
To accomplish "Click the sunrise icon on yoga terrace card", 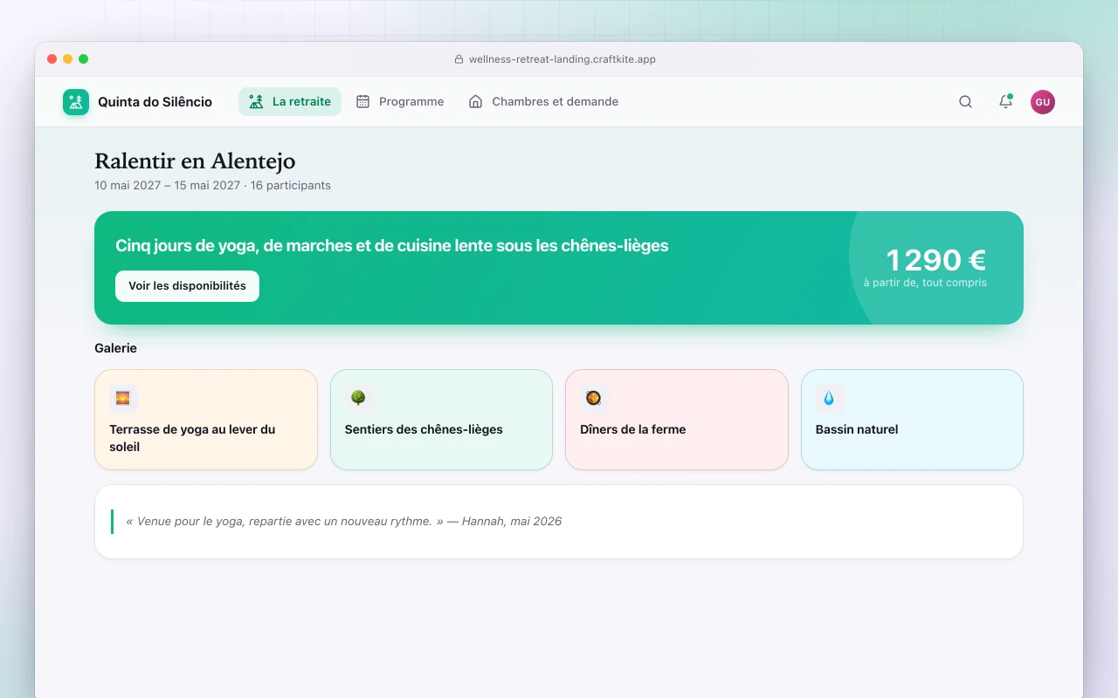I will (x=124, y=399).
